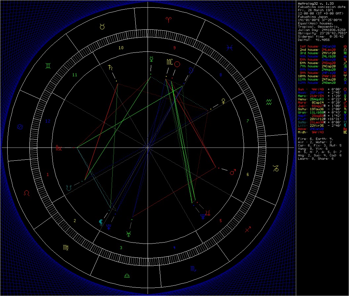This screenshot has height=296, width=349.
Task: Select the red Mars glyph in the chart
Action: click(x=233, y=172)
